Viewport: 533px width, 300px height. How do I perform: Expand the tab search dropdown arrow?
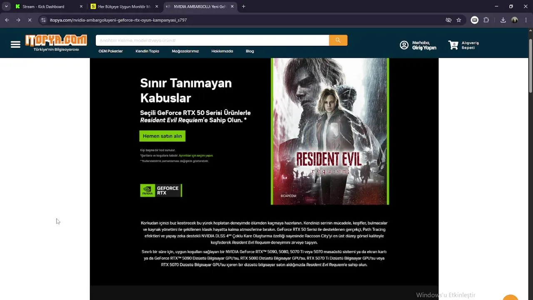pyautogui.click(x=6, y=7)
